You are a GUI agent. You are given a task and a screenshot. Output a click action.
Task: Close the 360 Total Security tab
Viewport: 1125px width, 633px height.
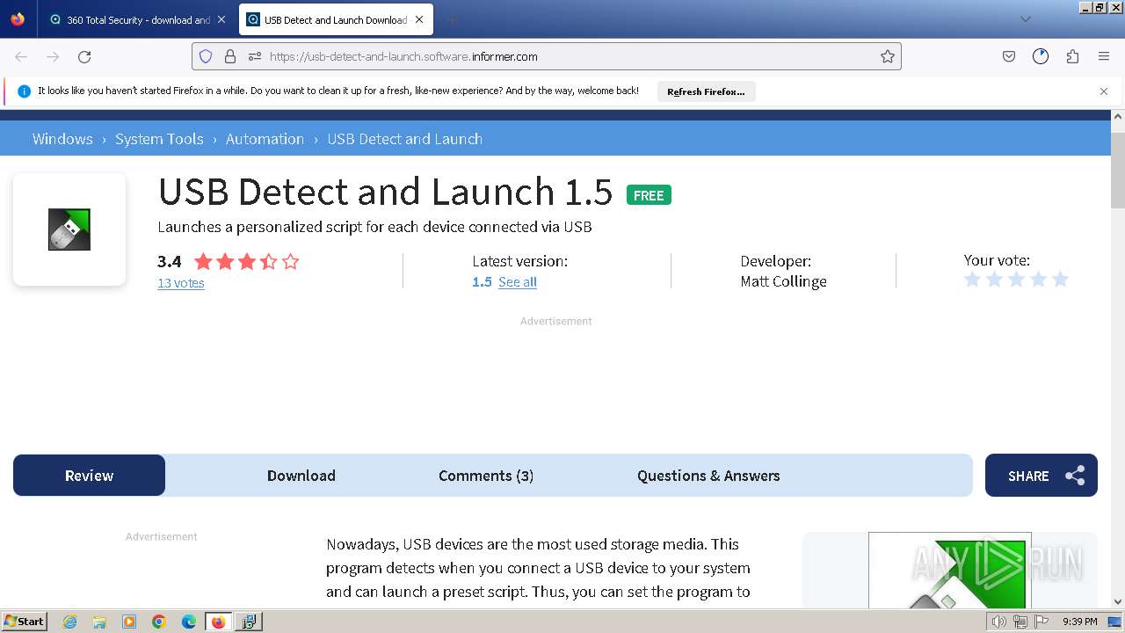[221, 19]
